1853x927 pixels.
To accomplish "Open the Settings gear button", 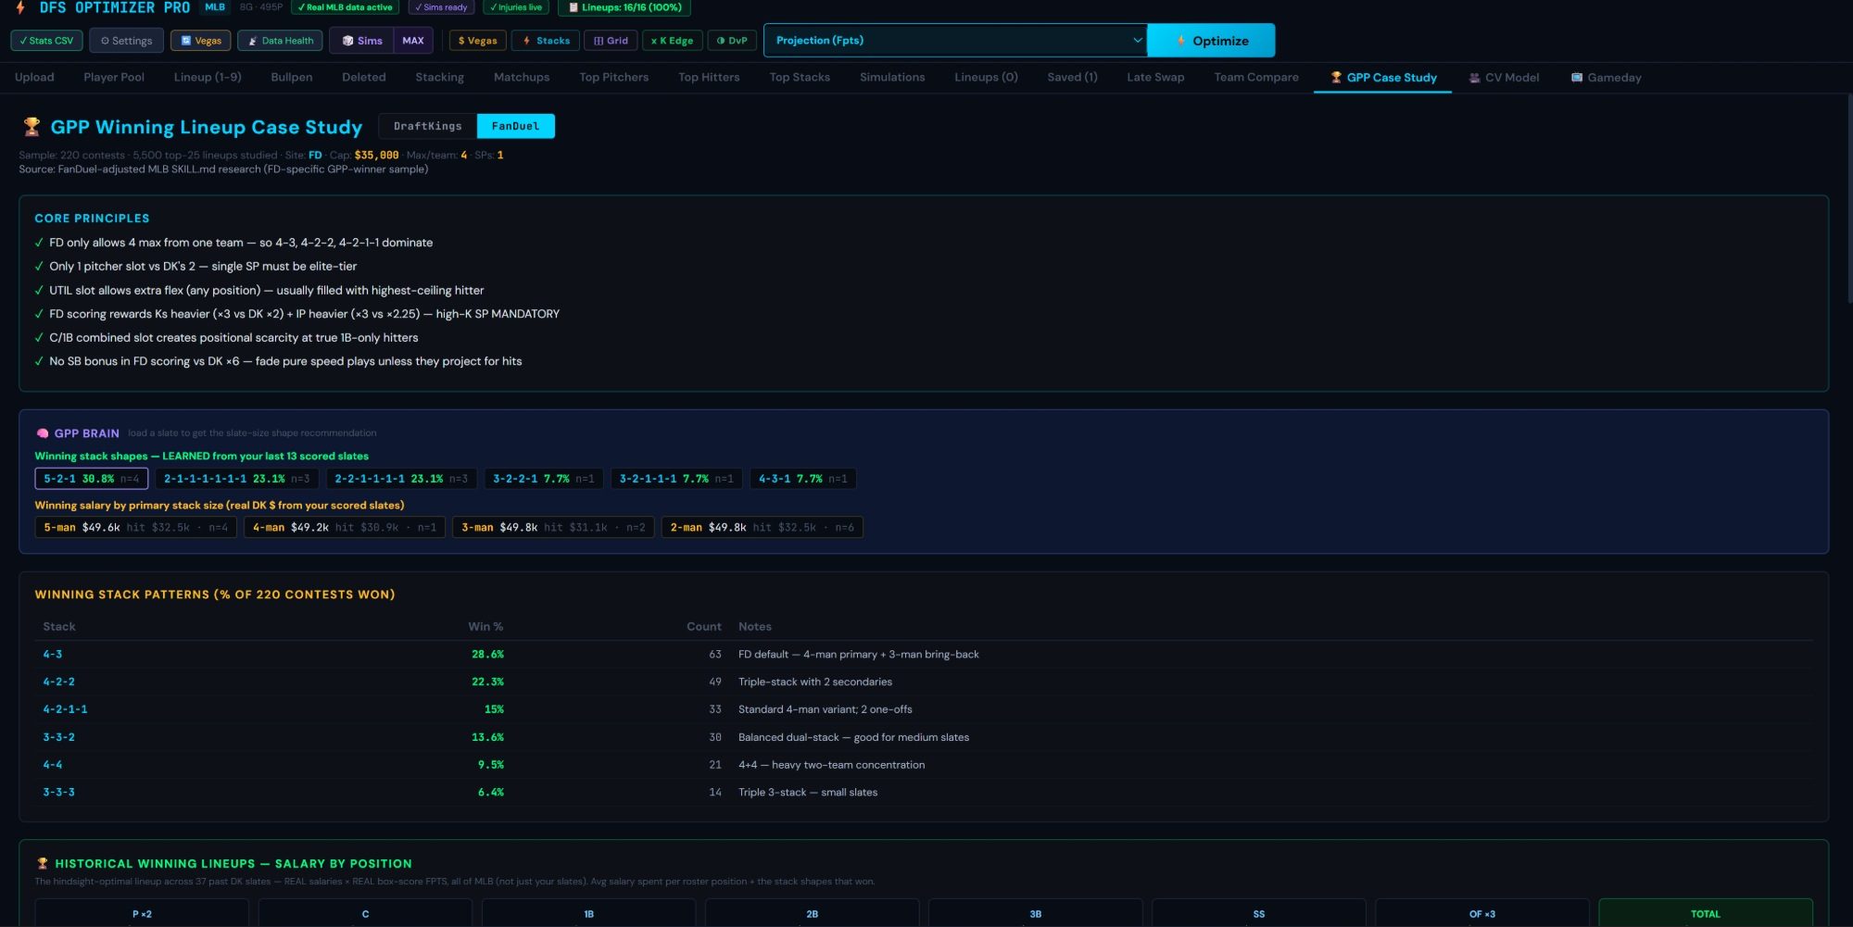I will tap(126, 41).
